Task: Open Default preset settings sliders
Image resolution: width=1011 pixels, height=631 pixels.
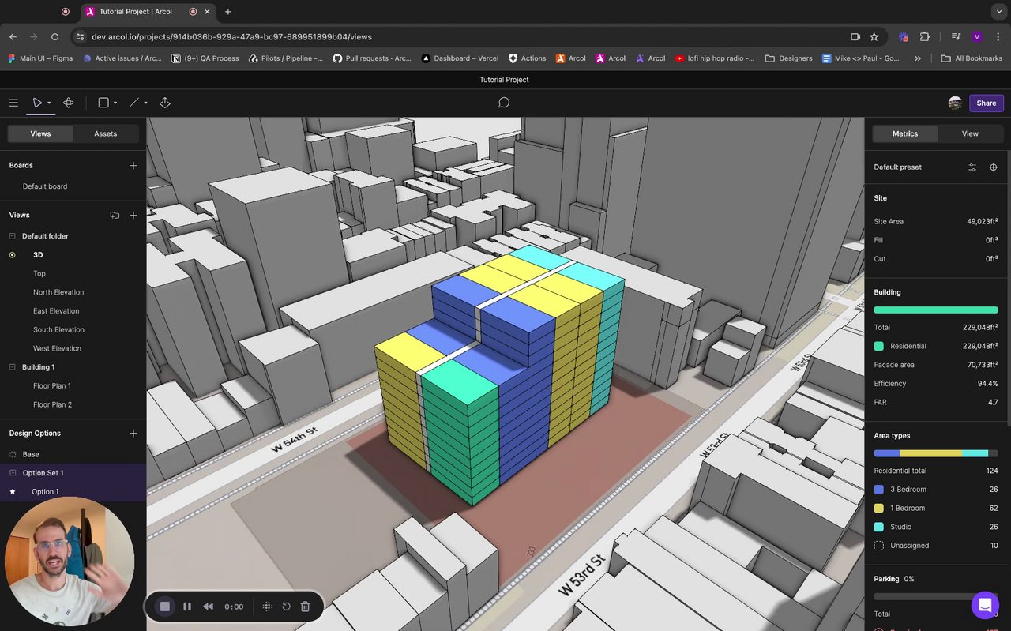Action: 972,167
